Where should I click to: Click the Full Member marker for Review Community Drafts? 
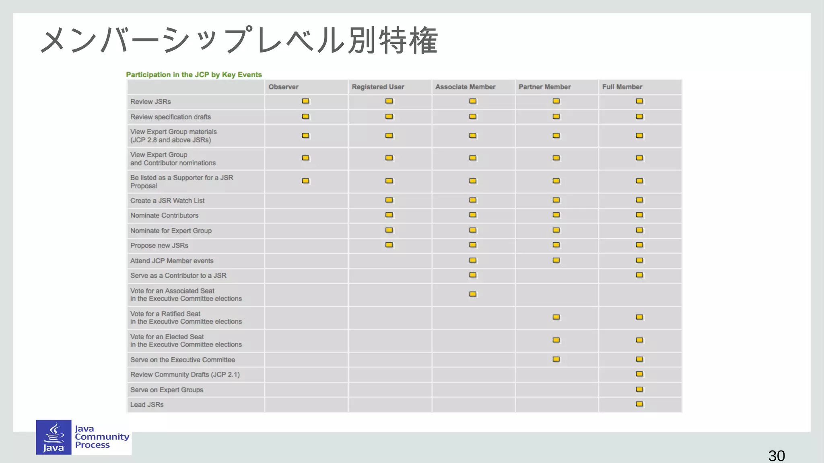[x=639, y=374]
